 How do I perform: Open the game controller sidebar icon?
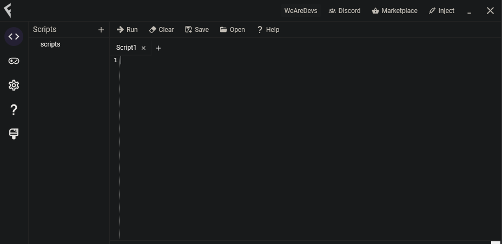tap(14, 61)
